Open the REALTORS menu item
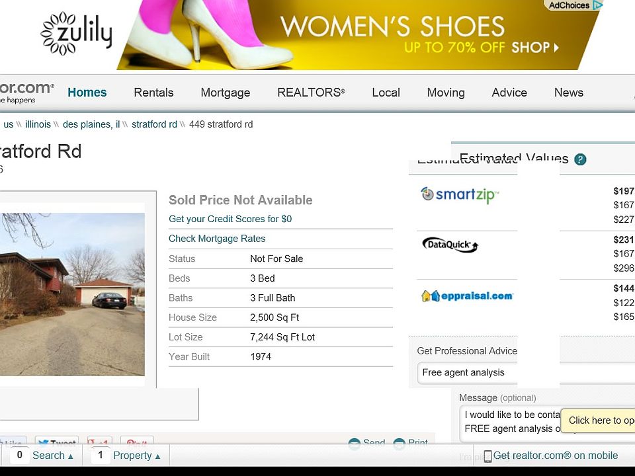 [x=311, y=93]
